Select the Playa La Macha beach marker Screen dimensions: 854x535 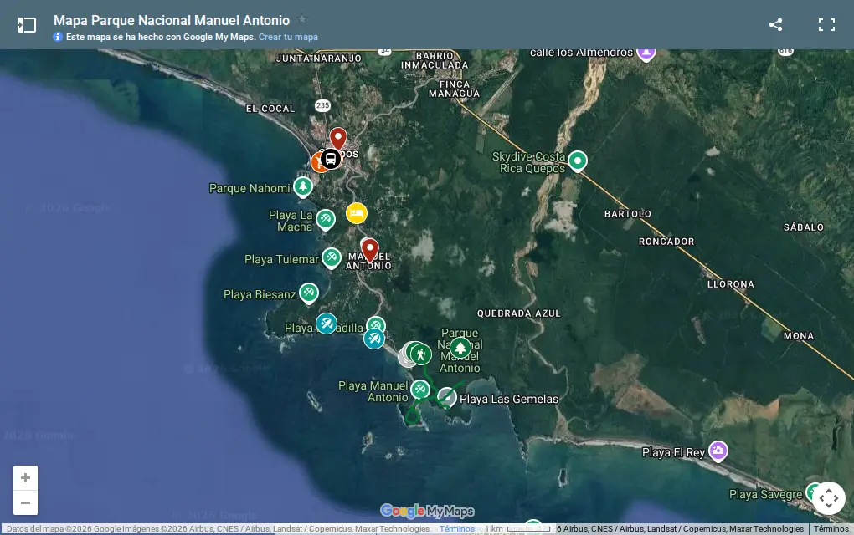[326, 220]
